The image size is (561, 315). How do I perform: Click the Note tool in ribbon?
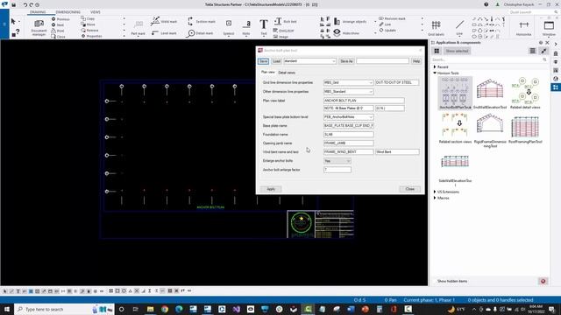click(x=246, y=27)
